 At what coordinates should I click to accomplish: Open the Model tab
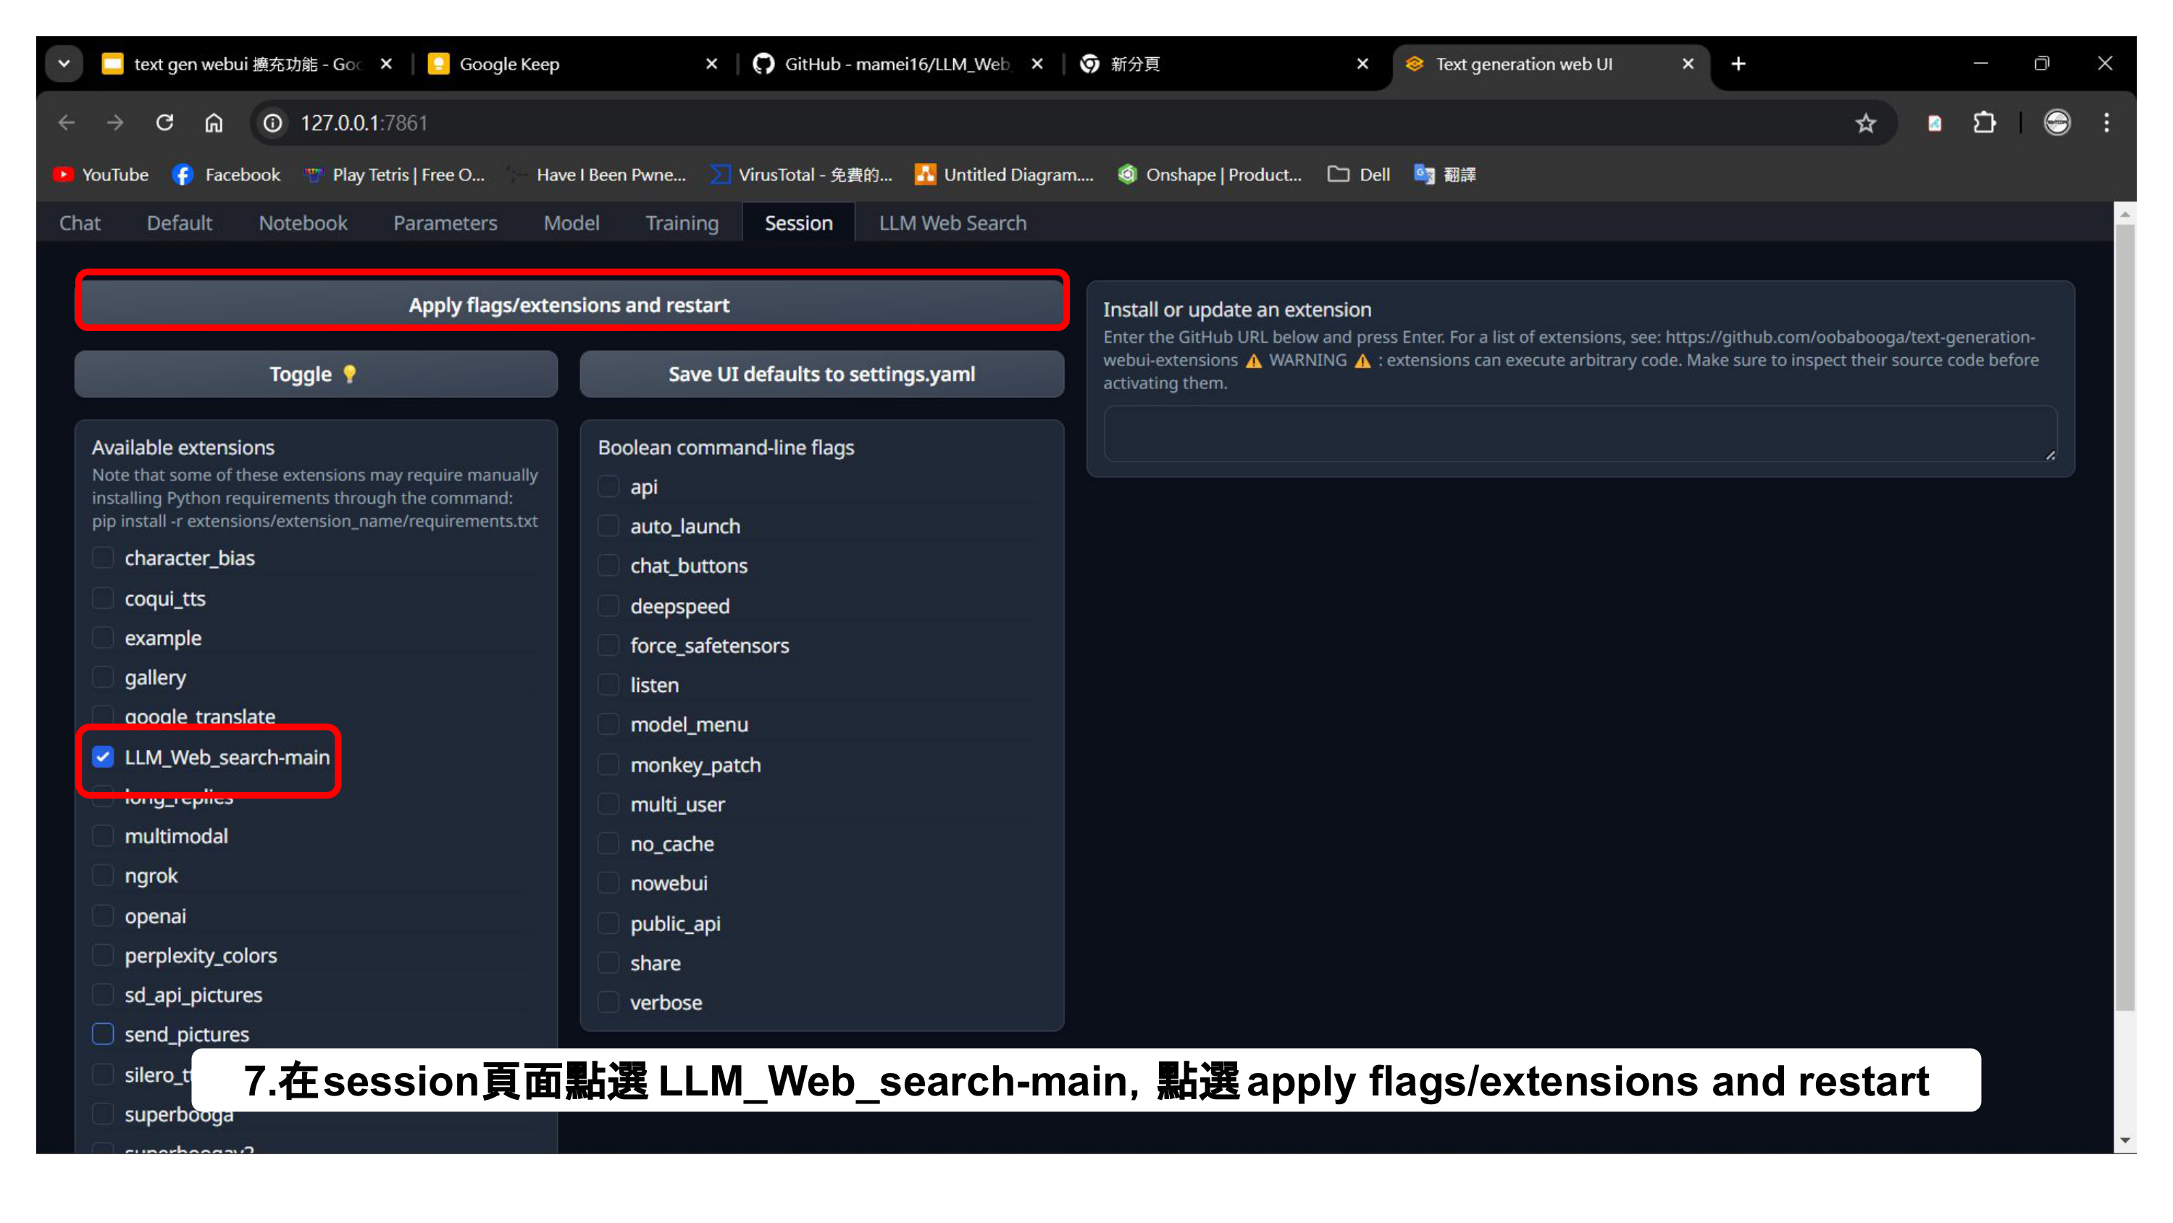pos(571,223)
